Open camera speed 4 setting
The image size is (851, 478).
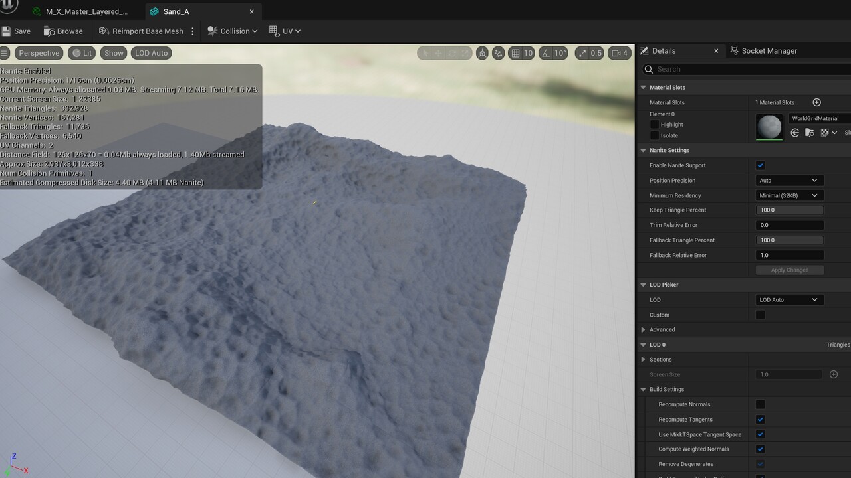click(x=620, y=53)
